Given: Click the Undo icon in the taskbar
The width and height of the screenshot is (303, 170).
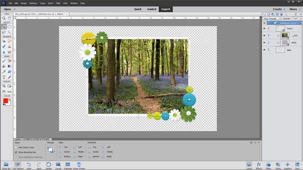Looking at the screenshot, I should point(29,165).
